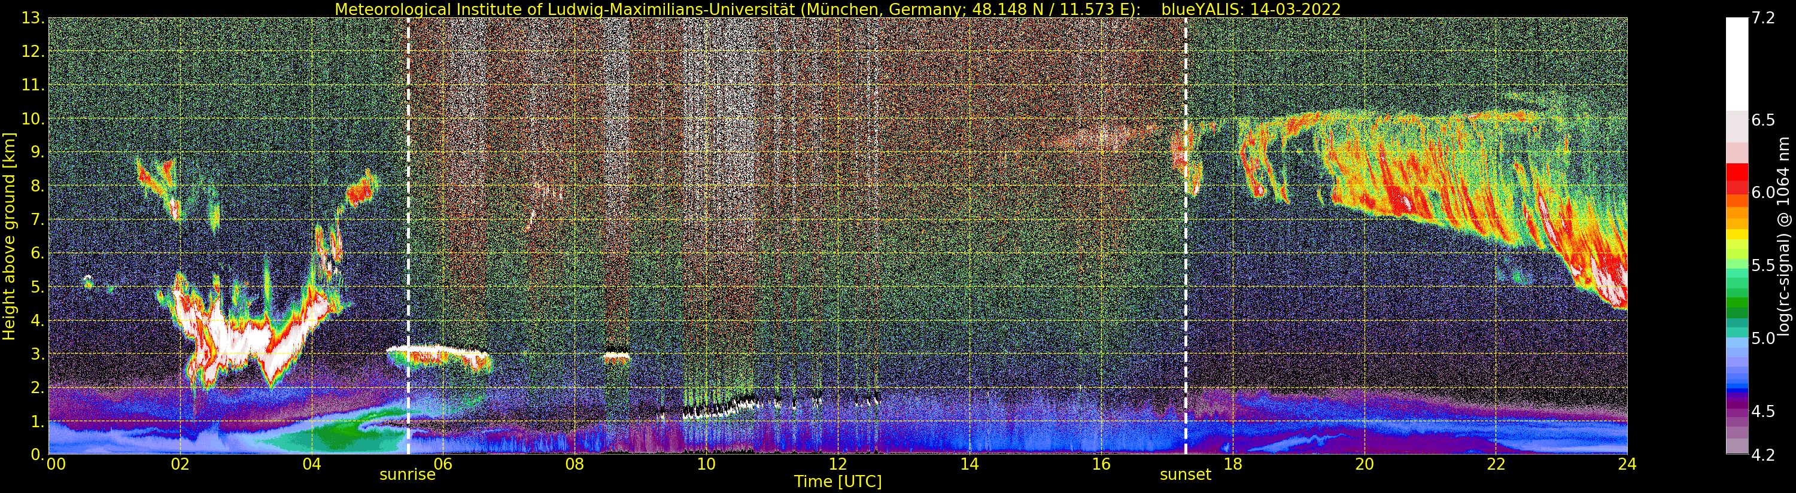Click the 20 tick label on time axis
The width and height of the screenshot is (1796, 493).
pyautogui.click(x=1365, y=464)
